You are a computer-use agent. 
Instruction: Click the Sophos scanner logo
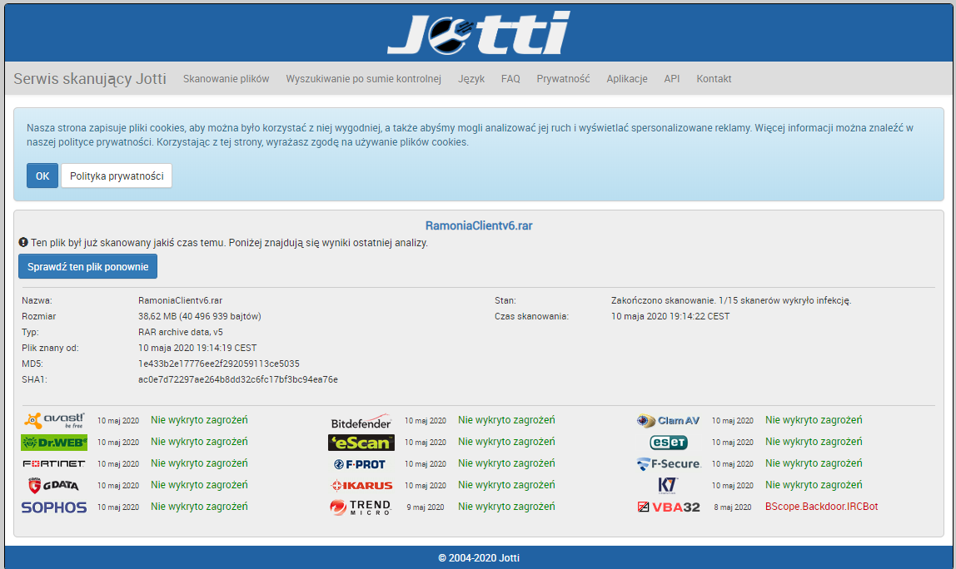click(54, 507)
